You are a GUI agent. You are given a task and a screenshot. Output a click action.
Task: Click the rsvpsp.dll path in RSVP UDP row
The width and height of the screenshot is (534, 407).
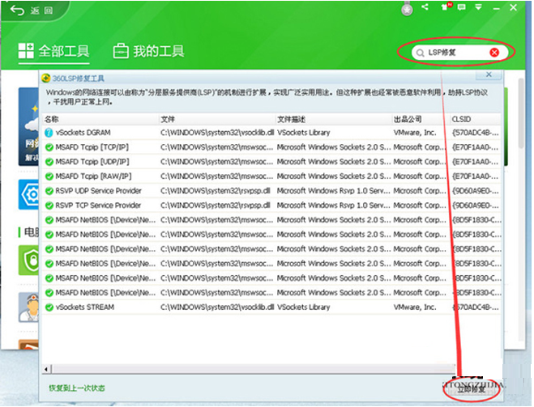click(216, 191)
